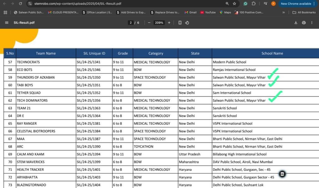Open the zoom magnifier in the address bar
319x188 pixels.
point(227,4)
